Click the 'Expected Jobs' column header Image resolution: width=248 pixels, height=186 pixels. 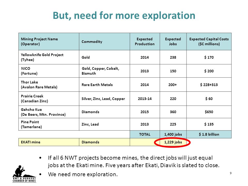point(173,42)
